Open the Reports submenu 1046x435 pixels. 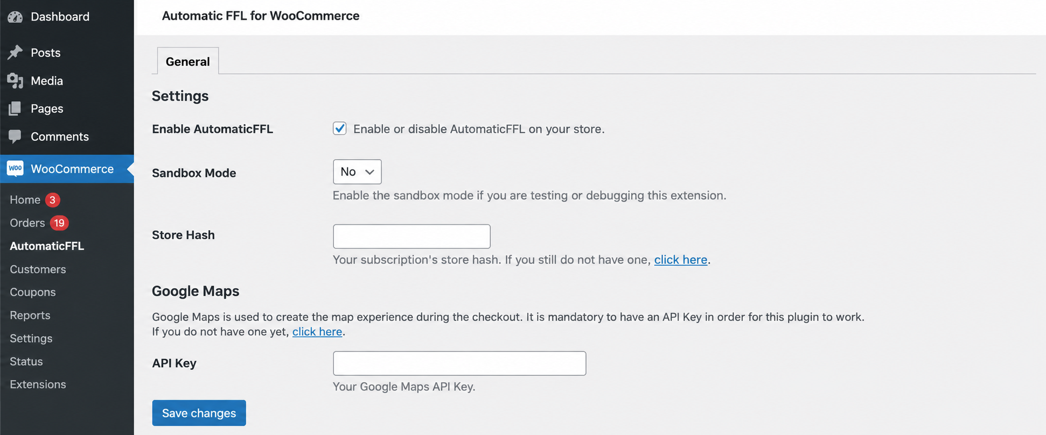30,315
